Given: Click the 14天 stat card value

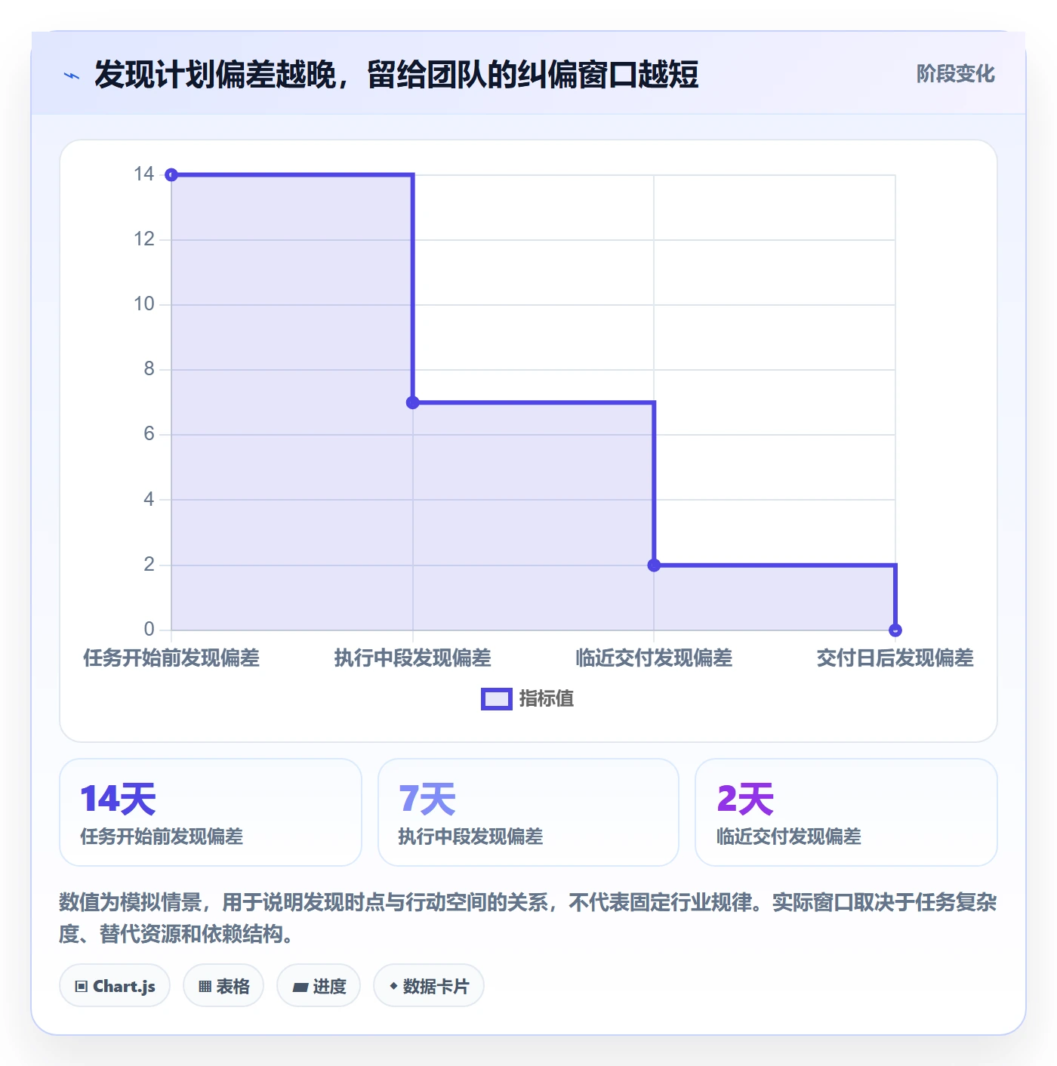Looking at the screenshot, I should (118, 799).
